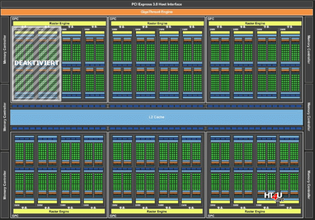Click the upper Memory Controller on the right edge
315x220 pixels.
309,50
